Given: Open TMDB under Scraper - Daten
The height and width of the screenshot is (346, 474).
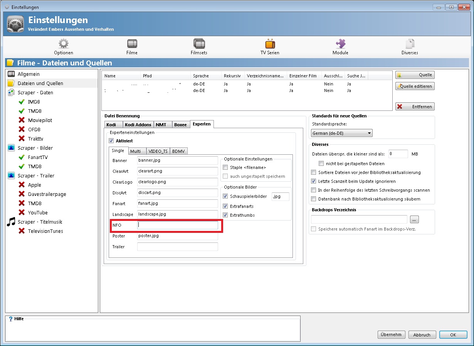Looking at the screenshot, I should (x=35, y=111).
